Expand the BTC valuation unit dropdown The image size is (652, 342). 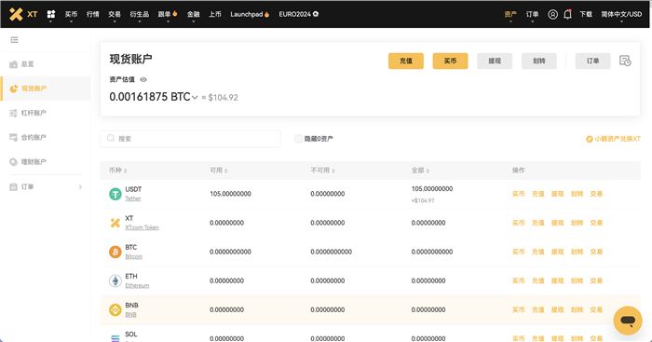[x=195, y=97]
